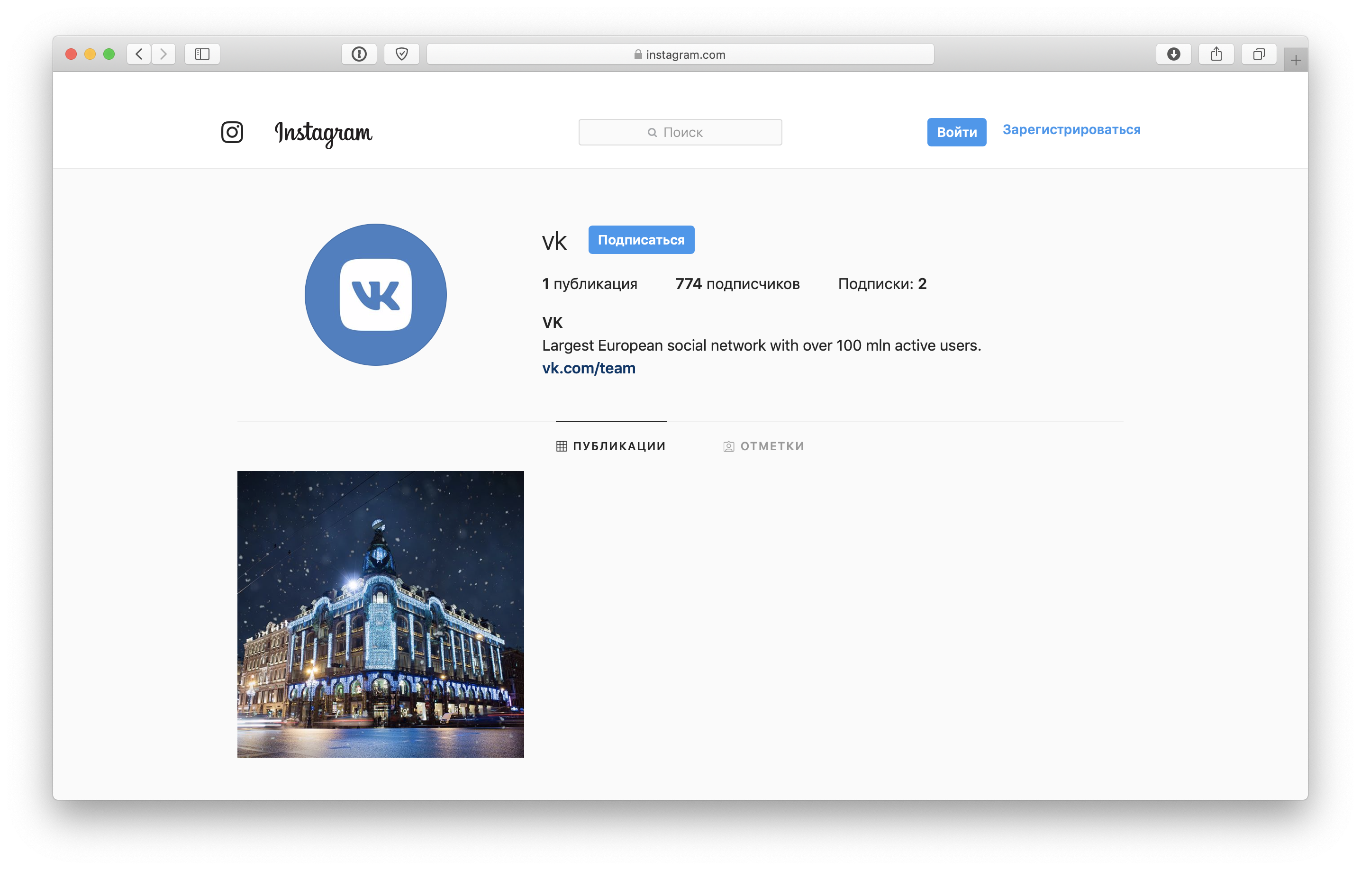
Task: Click the back navigation arrow
Action: [137, 54]
